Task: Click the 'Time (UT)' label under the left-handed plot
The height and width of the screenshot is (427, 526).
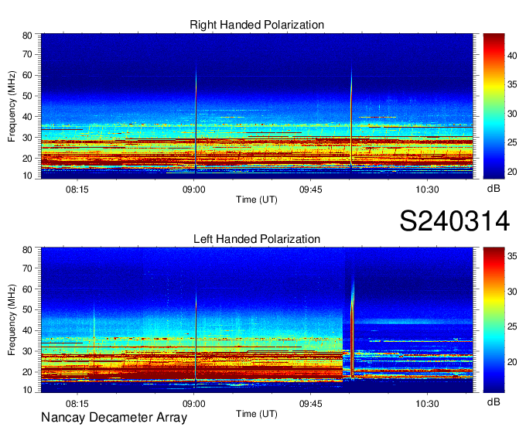Action: tap(257, 414)
